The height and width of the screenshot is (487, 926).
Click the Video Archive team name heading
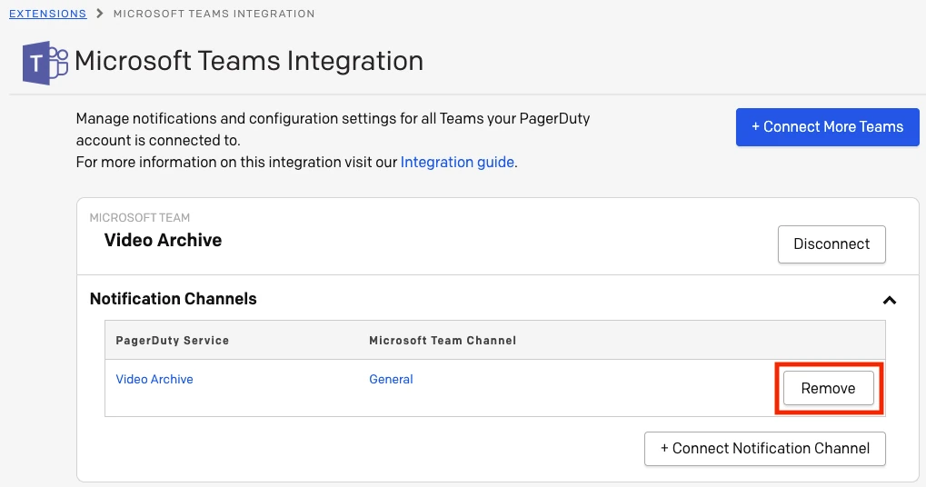click(x=163, y=240)
